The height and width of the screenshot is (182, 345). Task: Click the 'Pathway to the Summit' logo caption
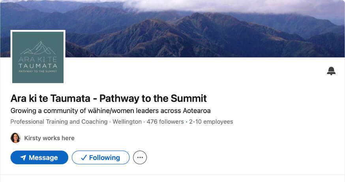[x=38, y=71]
